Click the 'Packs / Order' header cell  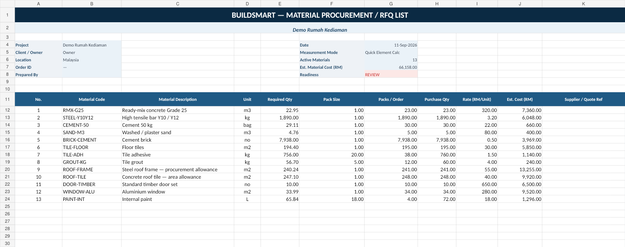pos(391,99)
